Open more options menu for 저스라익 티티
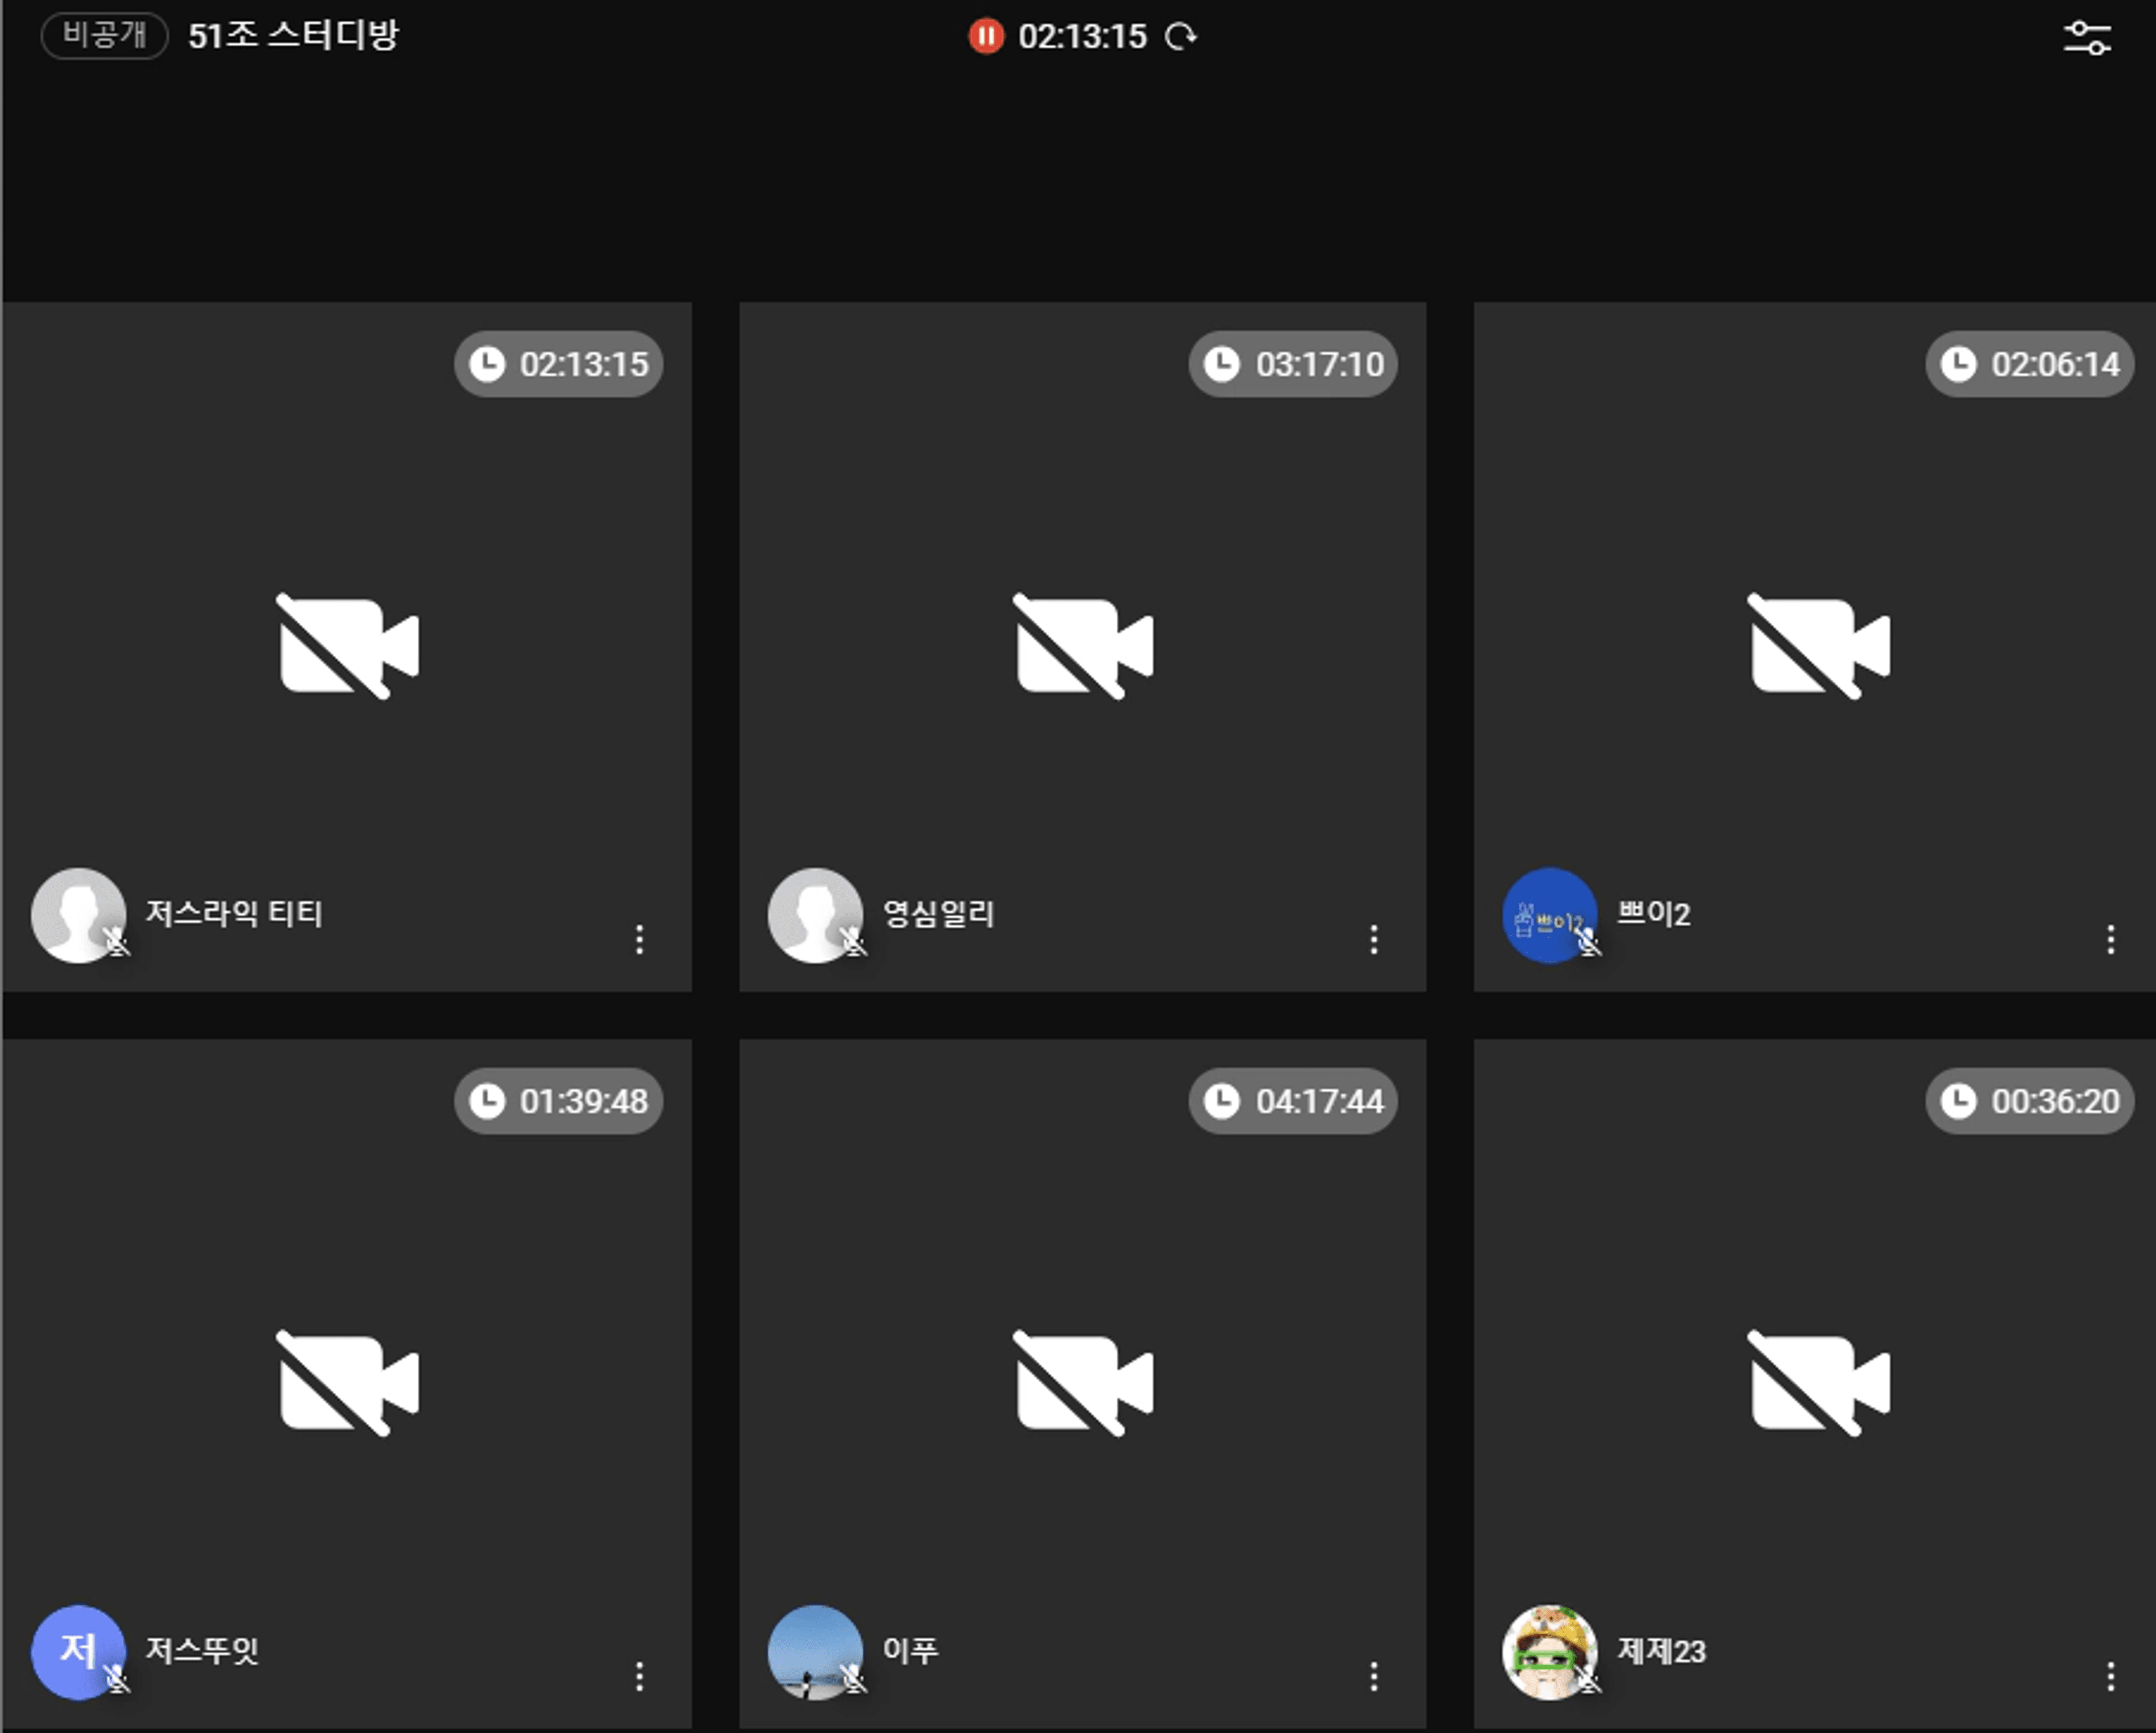This screenshot has width=2156, height=1733. click(x=639, y=939)
